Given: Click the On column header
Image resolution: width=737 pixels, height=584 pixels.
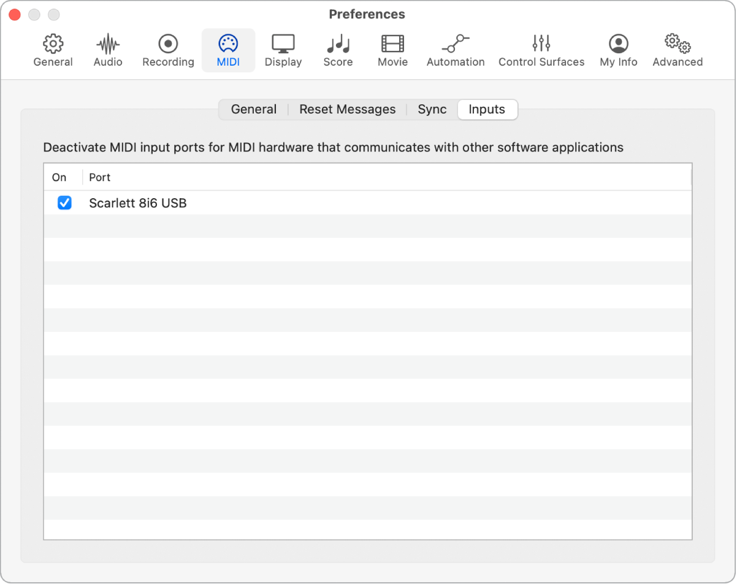Looking at the screenshot, I should [59, 177].
